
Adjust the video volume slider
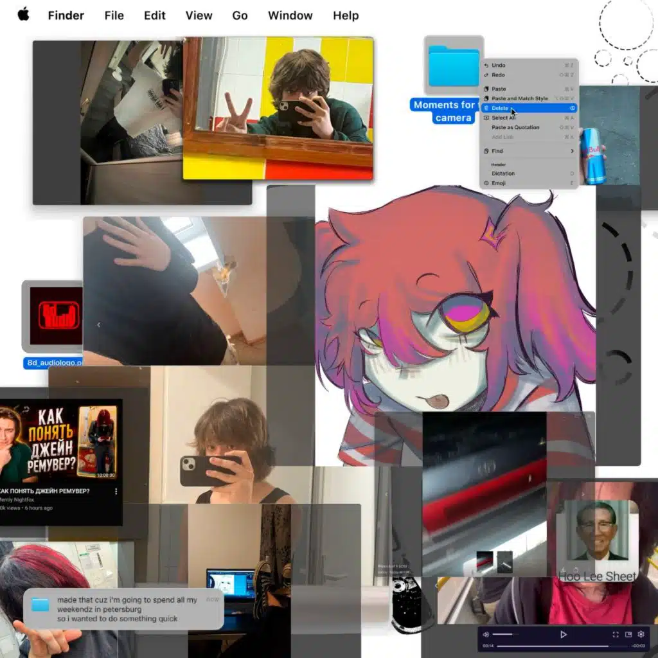(x=505, y=634)
